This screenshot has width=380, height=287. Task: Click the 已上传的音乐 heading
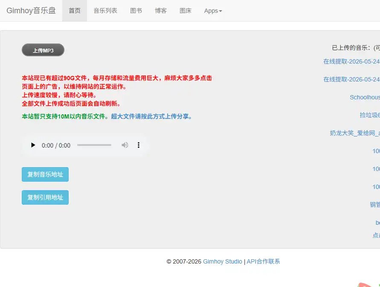(x=356, y=48)
